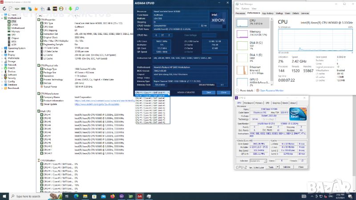Select Ethernet in Task Manager sidebar
The height and width of the screenshot is (200, 356).
click(x=251, y=68)
